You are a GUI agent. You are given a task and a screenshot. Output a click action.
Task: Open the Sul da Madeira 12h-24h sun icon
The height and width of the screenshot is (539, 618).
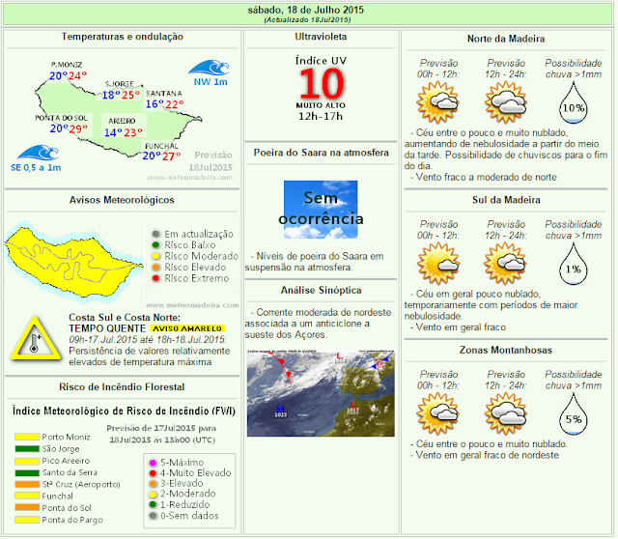pyautogui.click(x=506, y=264)
